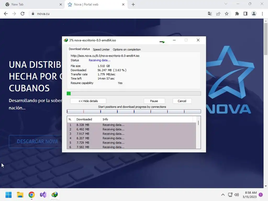268x201 pixels.
Task: Show hidden system tray icons
Action: pos(223,195)
